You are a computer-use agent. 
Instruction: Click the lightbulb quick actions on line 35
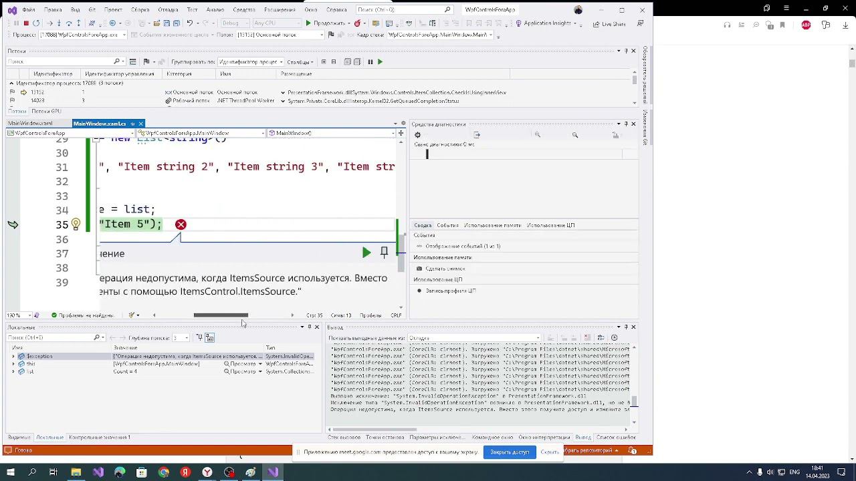76,224
